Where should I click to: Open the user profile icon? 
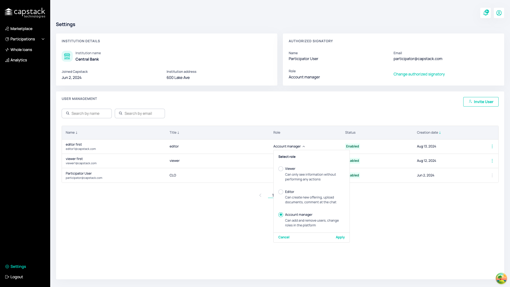499,13
